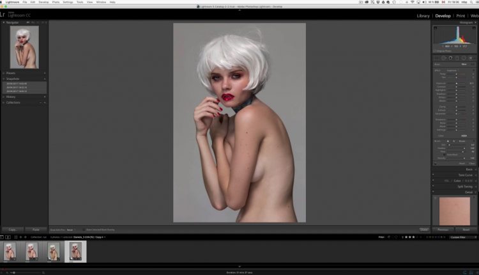The height and width of the screenshot is (275, 479).
Task: Select the Adjustment Brush tool icon
Action: (x=471, y=58)
